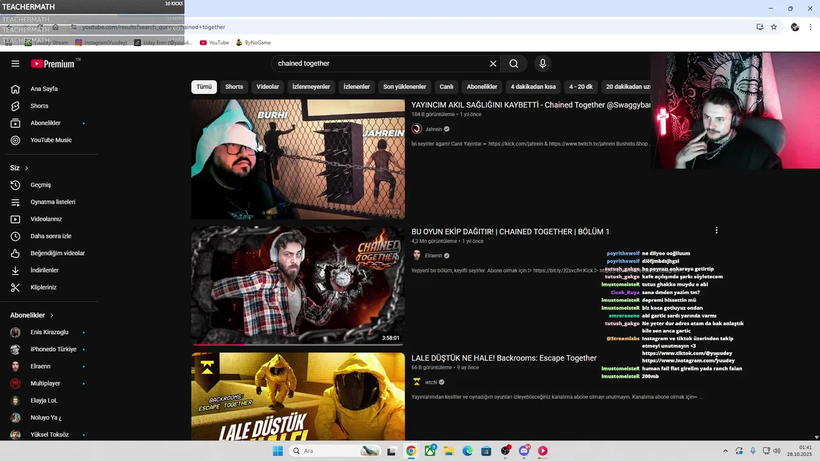Click Jahrein's channel avatar in results
Viewport: 820px width, 461px height.
tap(416, 129)
